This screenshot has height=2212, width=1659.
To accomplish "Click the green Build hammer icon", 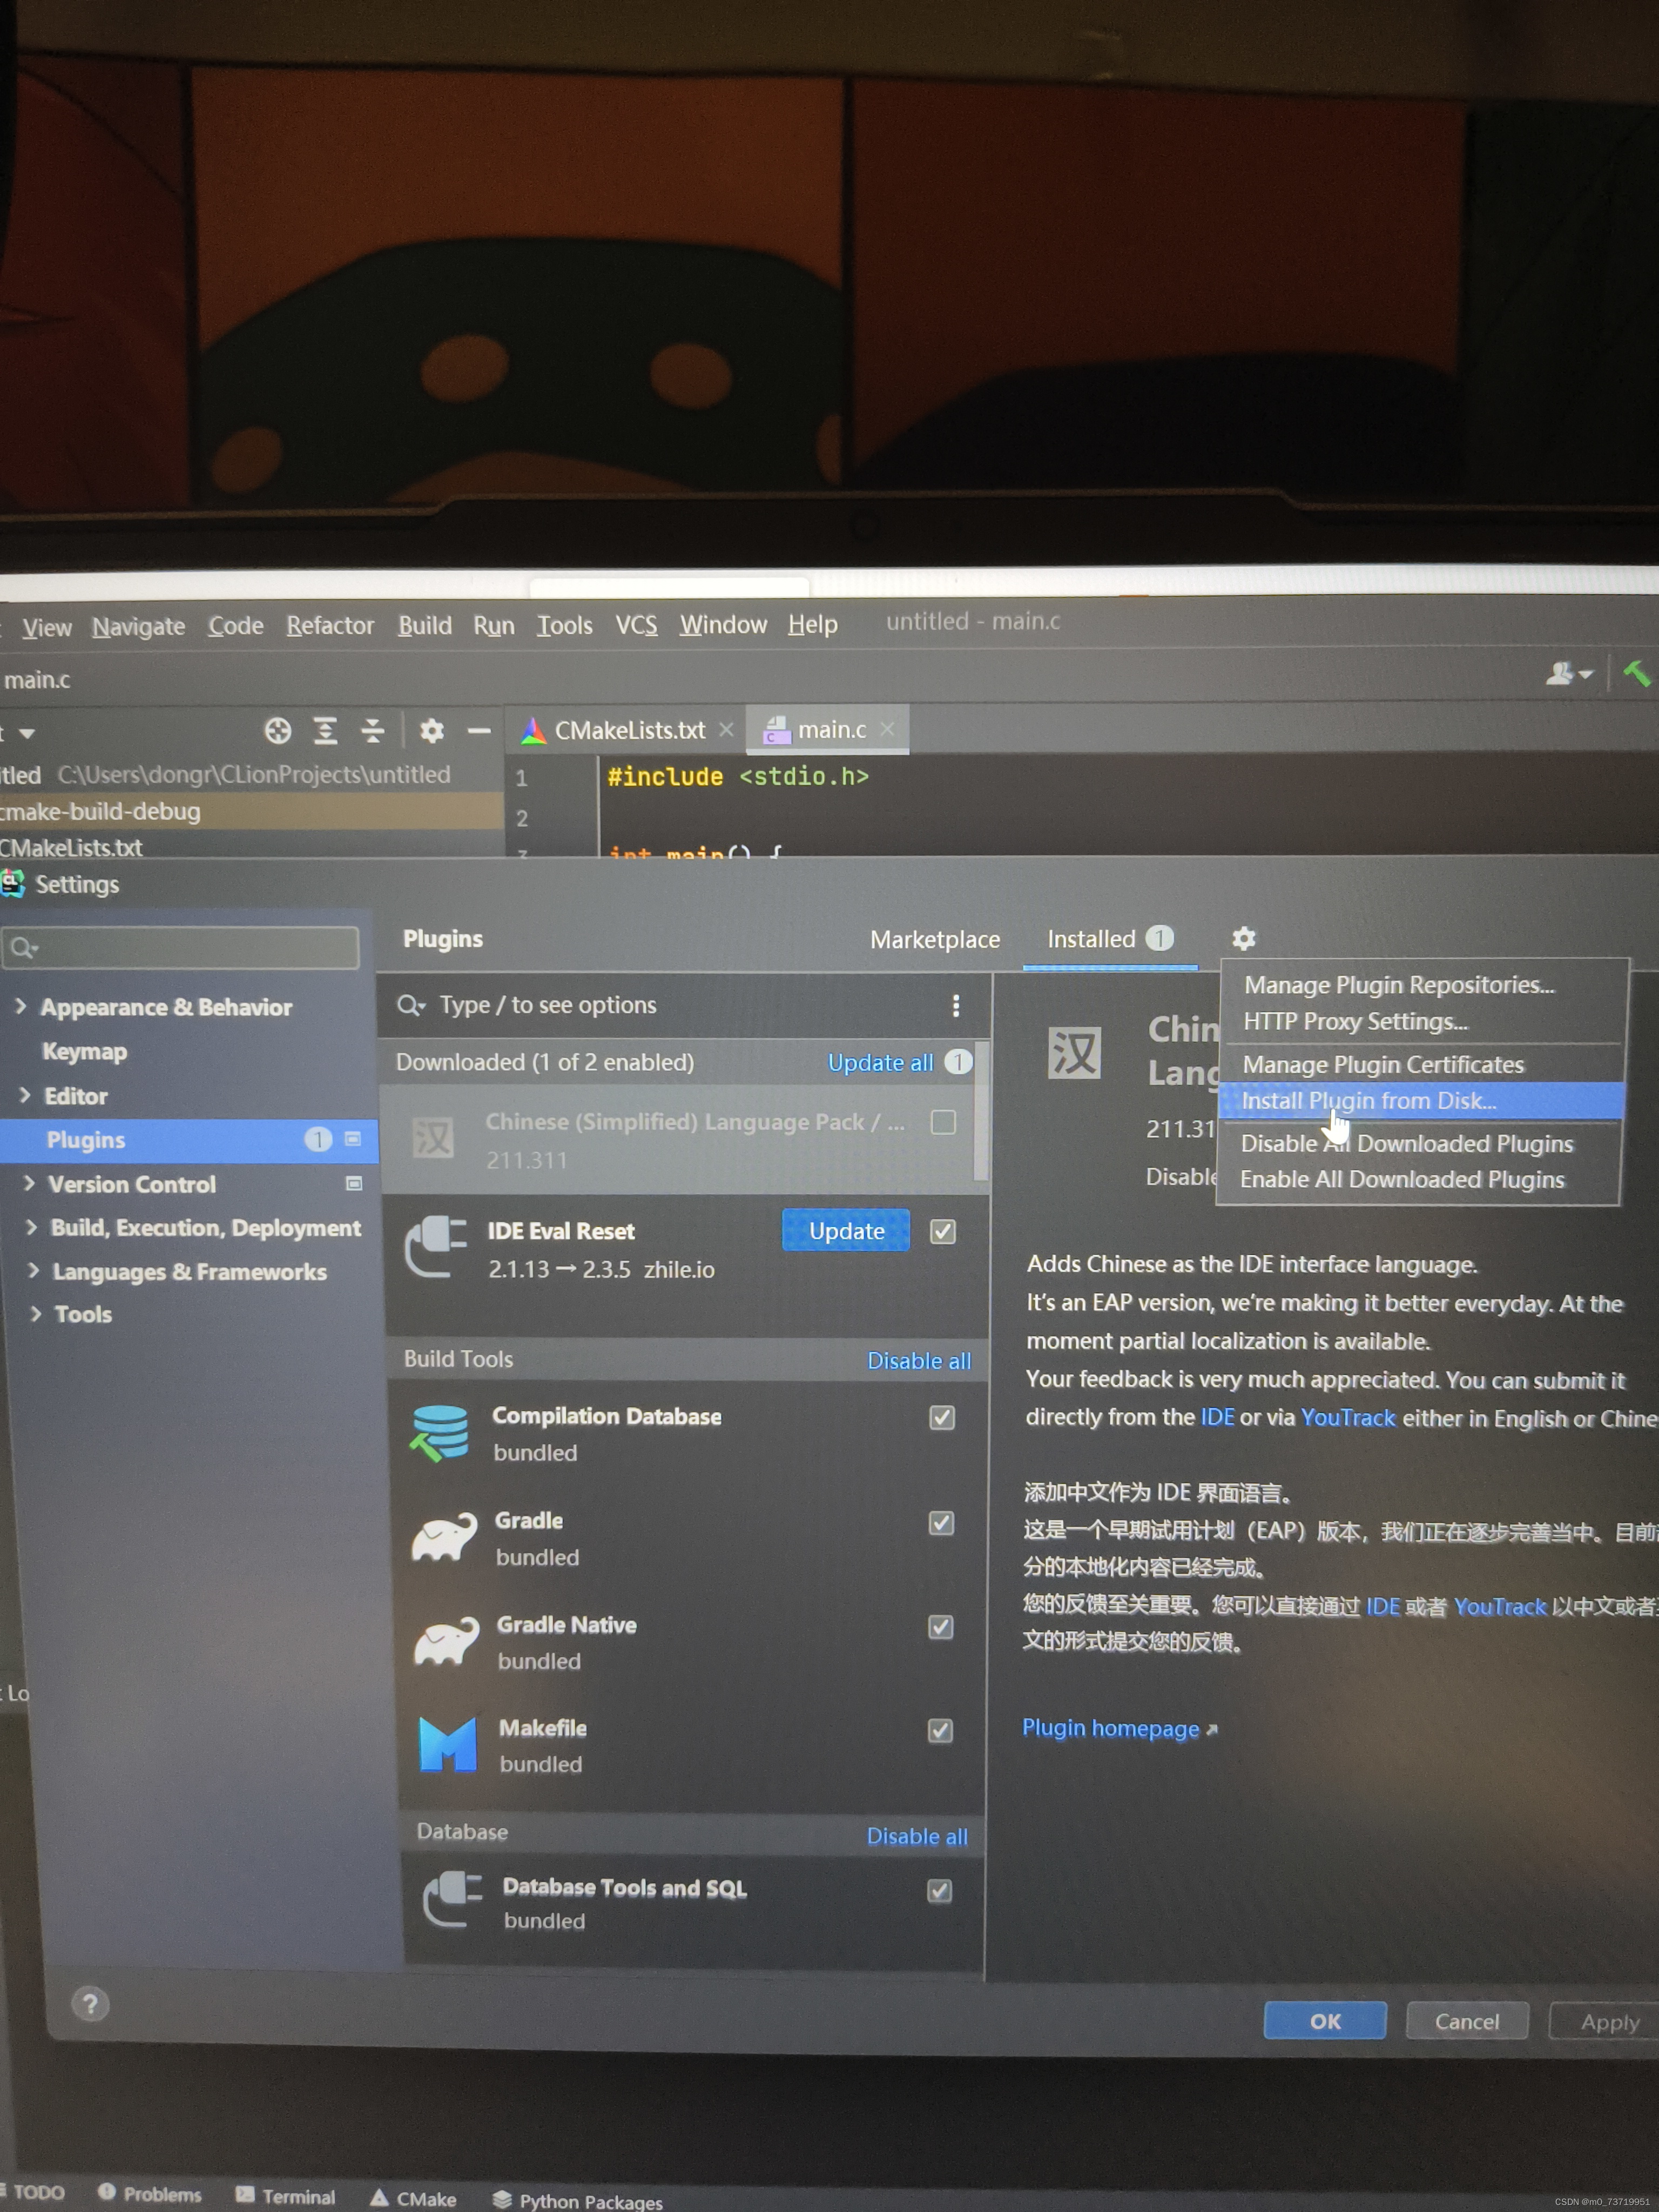I will point(1636,673).
